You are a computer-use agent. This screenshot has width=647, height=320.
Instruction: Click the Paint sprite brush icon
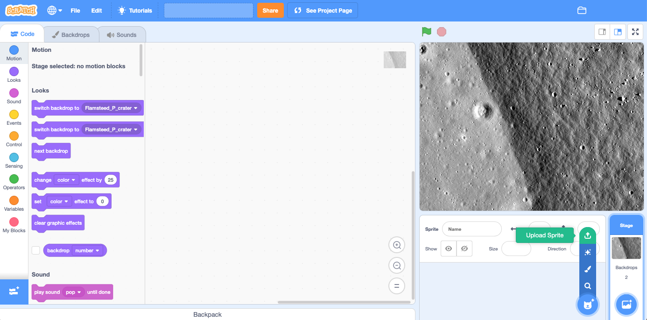[588, 269]
